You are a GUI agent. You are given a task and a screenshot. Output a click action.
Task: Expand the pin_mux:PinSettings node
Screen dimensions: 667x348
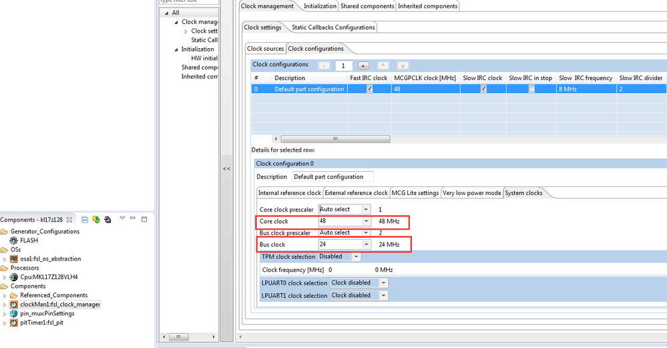(5, 314)
